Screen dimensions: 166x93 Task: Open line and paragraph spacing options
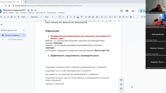102,17
